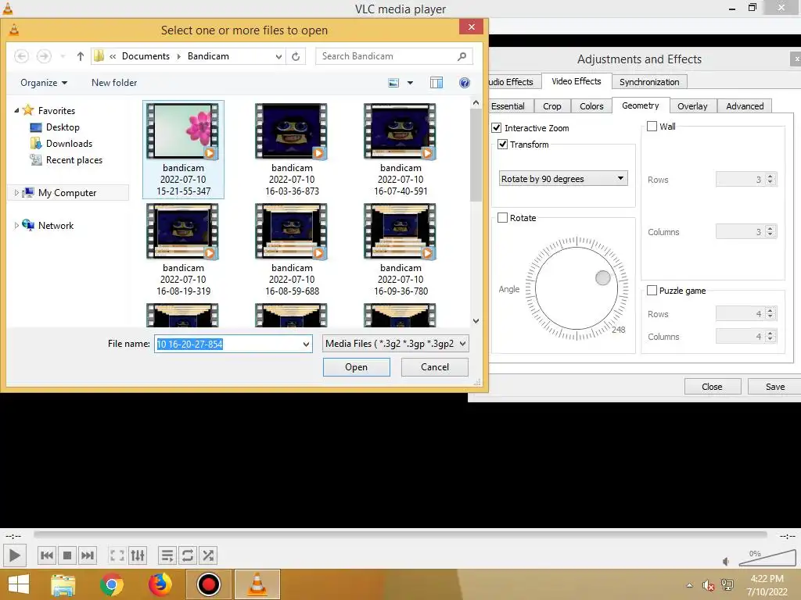The height and width of the screenshot is (600, 801).
Task: Select the bandicam 16-03-36-873 video
Action: 292,149
